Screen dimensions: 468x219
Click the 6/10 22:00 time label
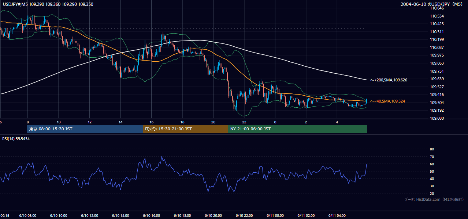[244, 216]
